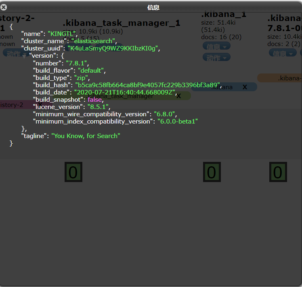Click the build_snapshot value false

[x=95, y=100]
